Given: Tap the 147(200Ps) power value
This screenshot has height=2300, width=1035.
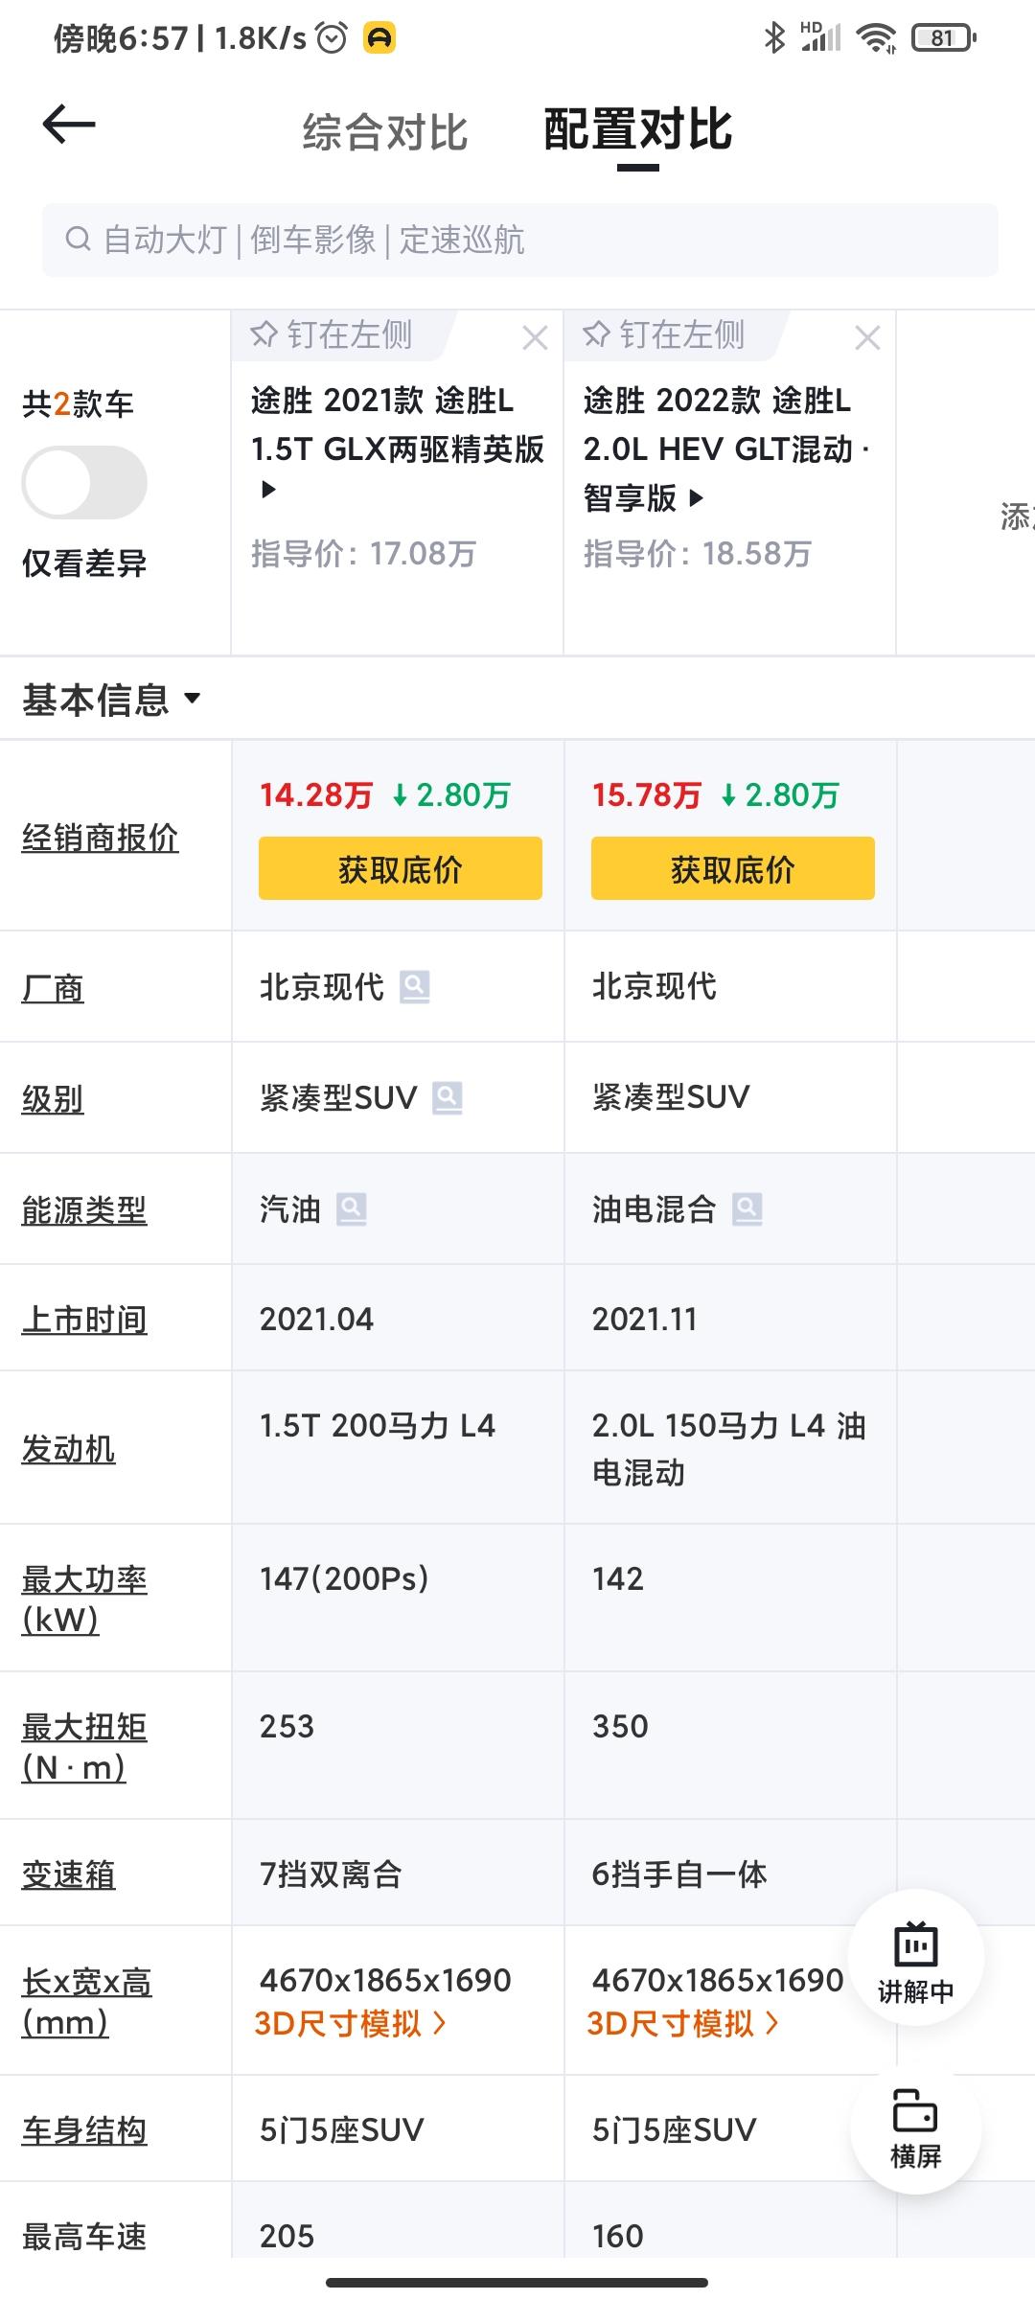Looking at the screenshot, I should click(x=344, y=1578).
